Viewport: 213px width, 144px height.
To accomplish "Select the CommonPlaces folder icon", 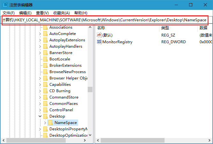I will click(x=45, y=104).
